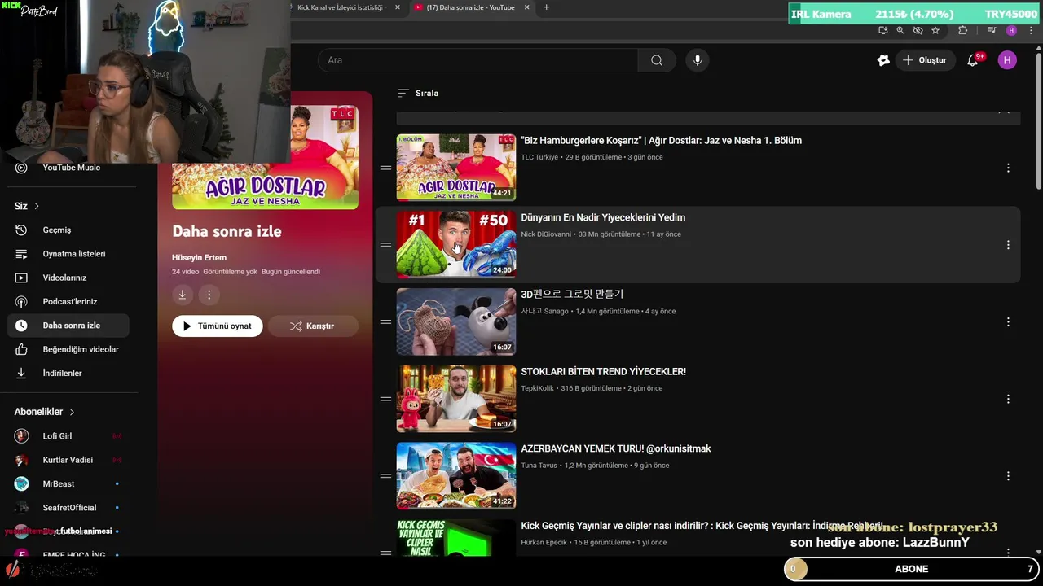The width and height of the screenshot is (1043, 586).
Task: Open options for Ağır Dostlar video
Action: [1008, 168]
